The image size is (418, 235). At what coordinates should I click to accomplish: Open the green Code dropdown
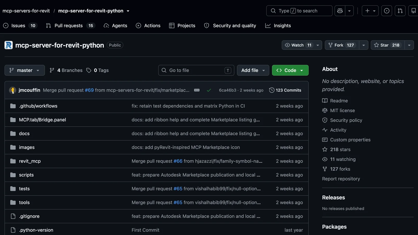pyautogui.click(x=290, y=70)
